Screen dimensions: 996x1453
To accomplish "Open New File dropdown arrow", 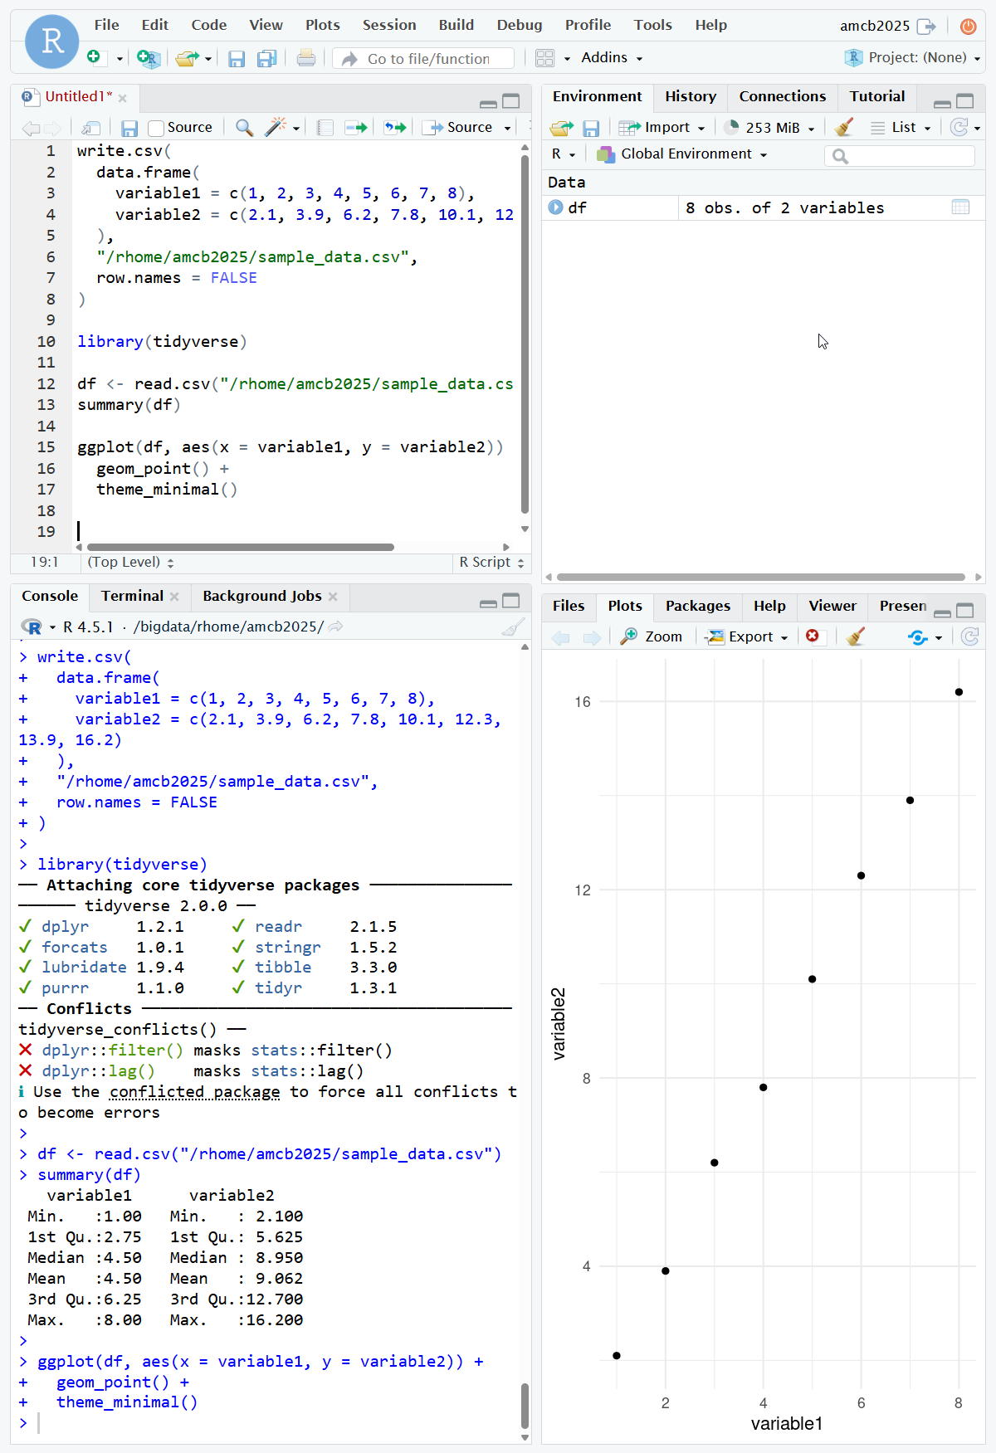I will [x=120, y=59].
